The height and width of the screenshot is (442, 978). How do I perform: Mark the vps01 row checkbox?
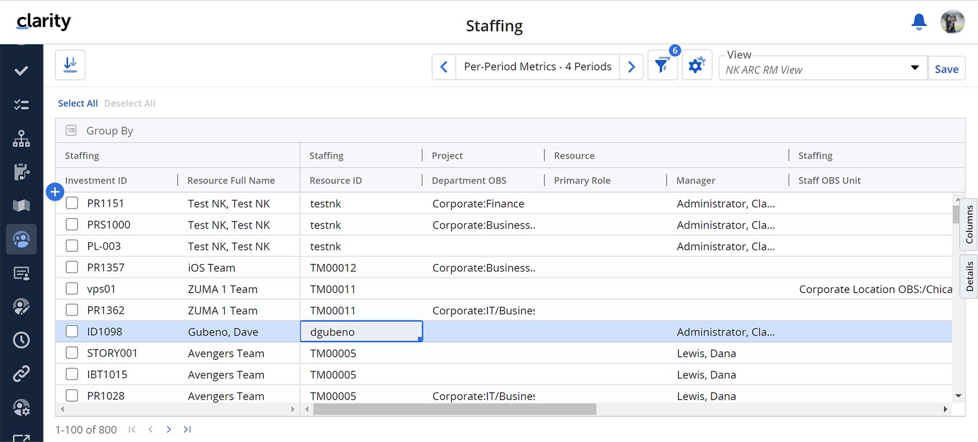[x=72, y=289]
